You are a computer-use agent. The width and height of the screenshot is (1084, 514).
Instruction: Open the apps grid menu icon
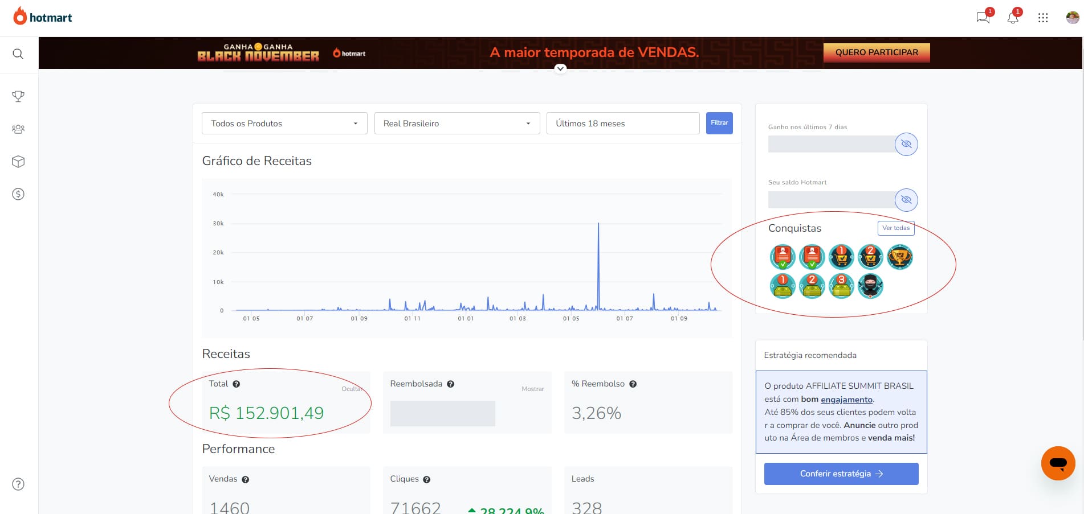click(1043, 18)
